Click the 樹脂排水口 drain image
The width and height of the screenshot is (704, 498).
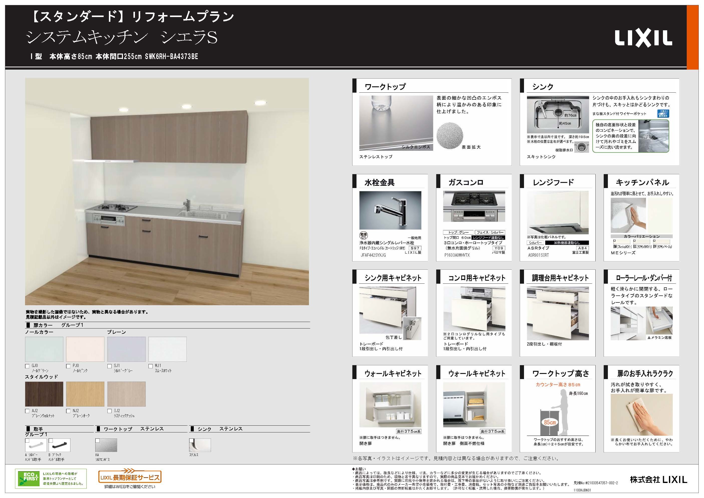[582, 148]
